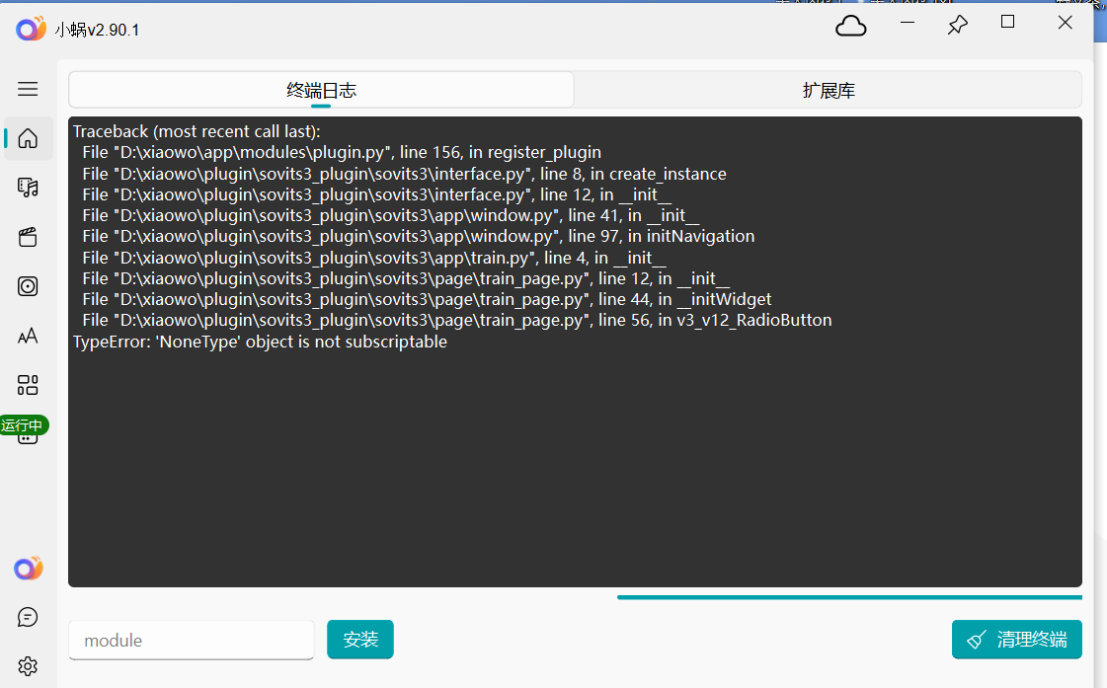Click the cloud icon in title bar
Screen dimensions: 1107x688
[850, 26]
